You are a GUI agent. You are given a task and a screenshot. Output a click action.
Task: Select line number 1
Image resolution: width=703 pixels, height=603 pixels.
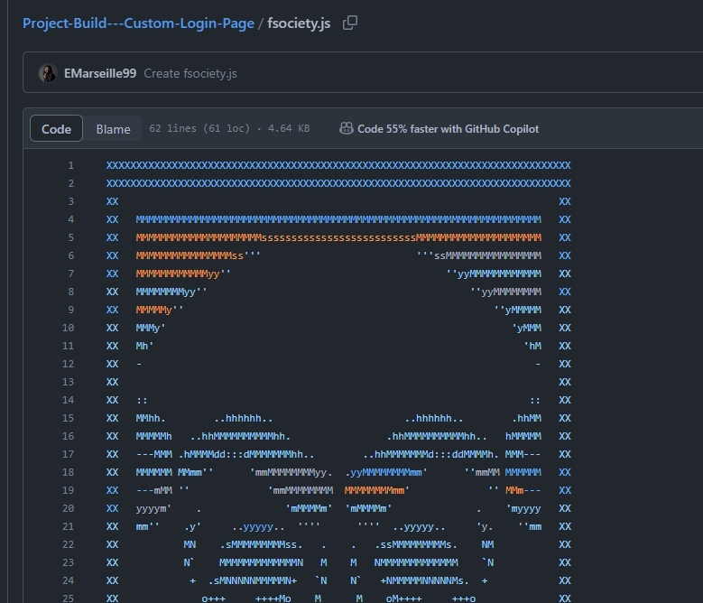click(70, 165)
